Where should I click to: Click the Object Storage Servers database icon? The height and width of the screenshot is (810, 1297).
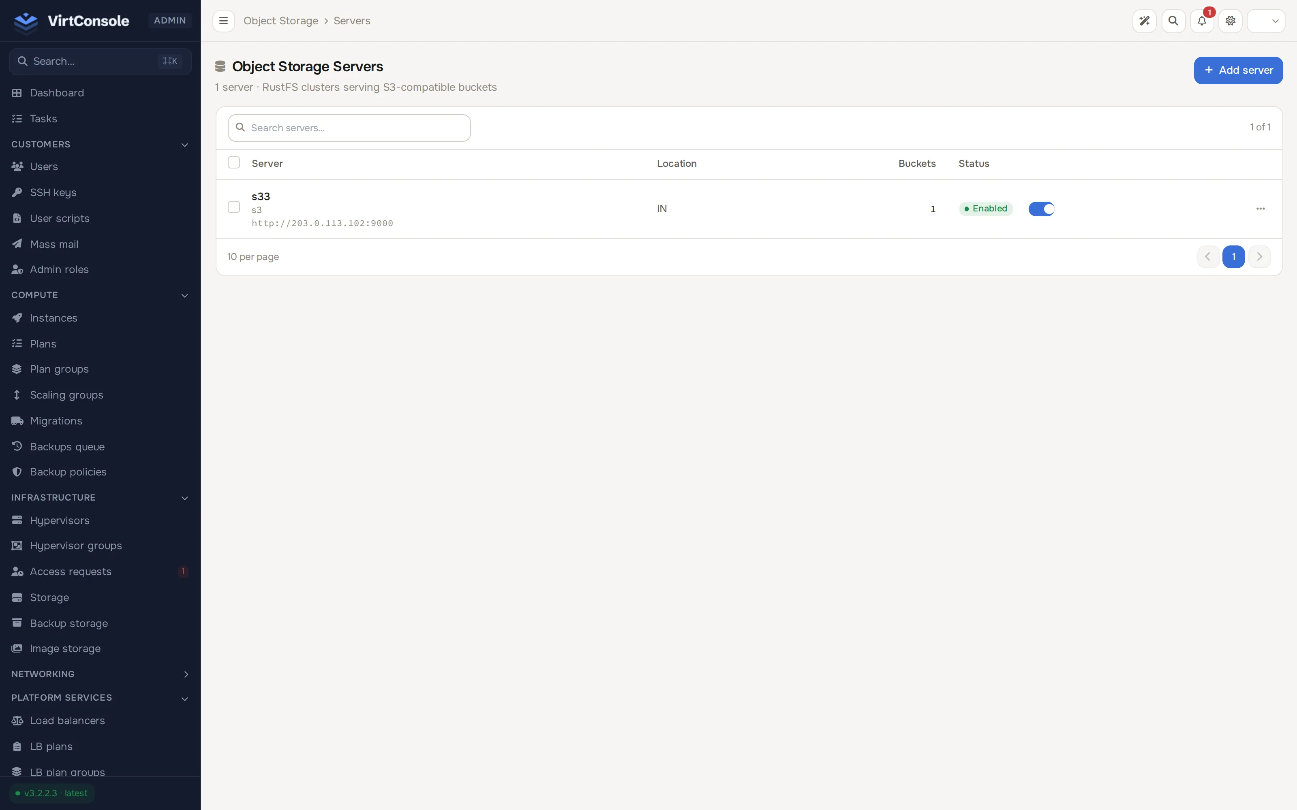220,66
